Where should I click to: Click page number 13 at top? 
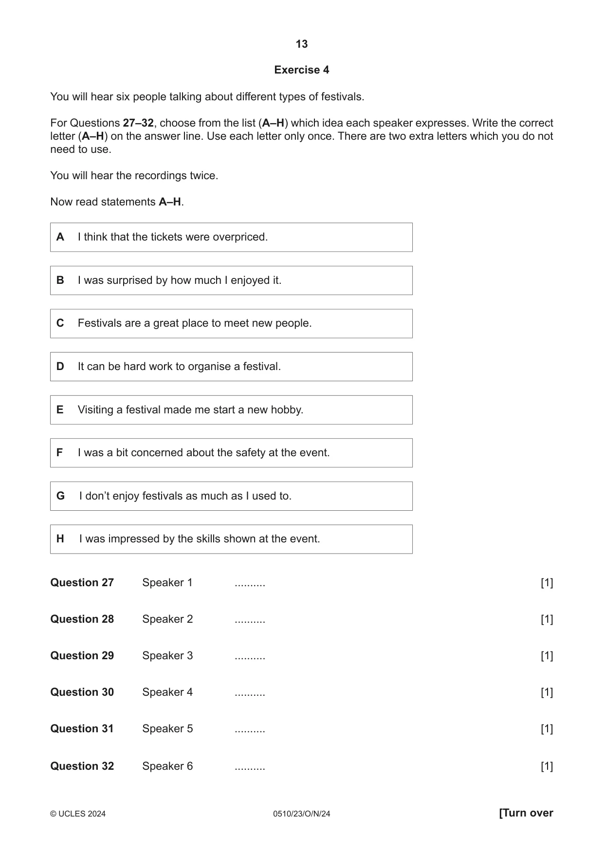(x=302, y=44)
